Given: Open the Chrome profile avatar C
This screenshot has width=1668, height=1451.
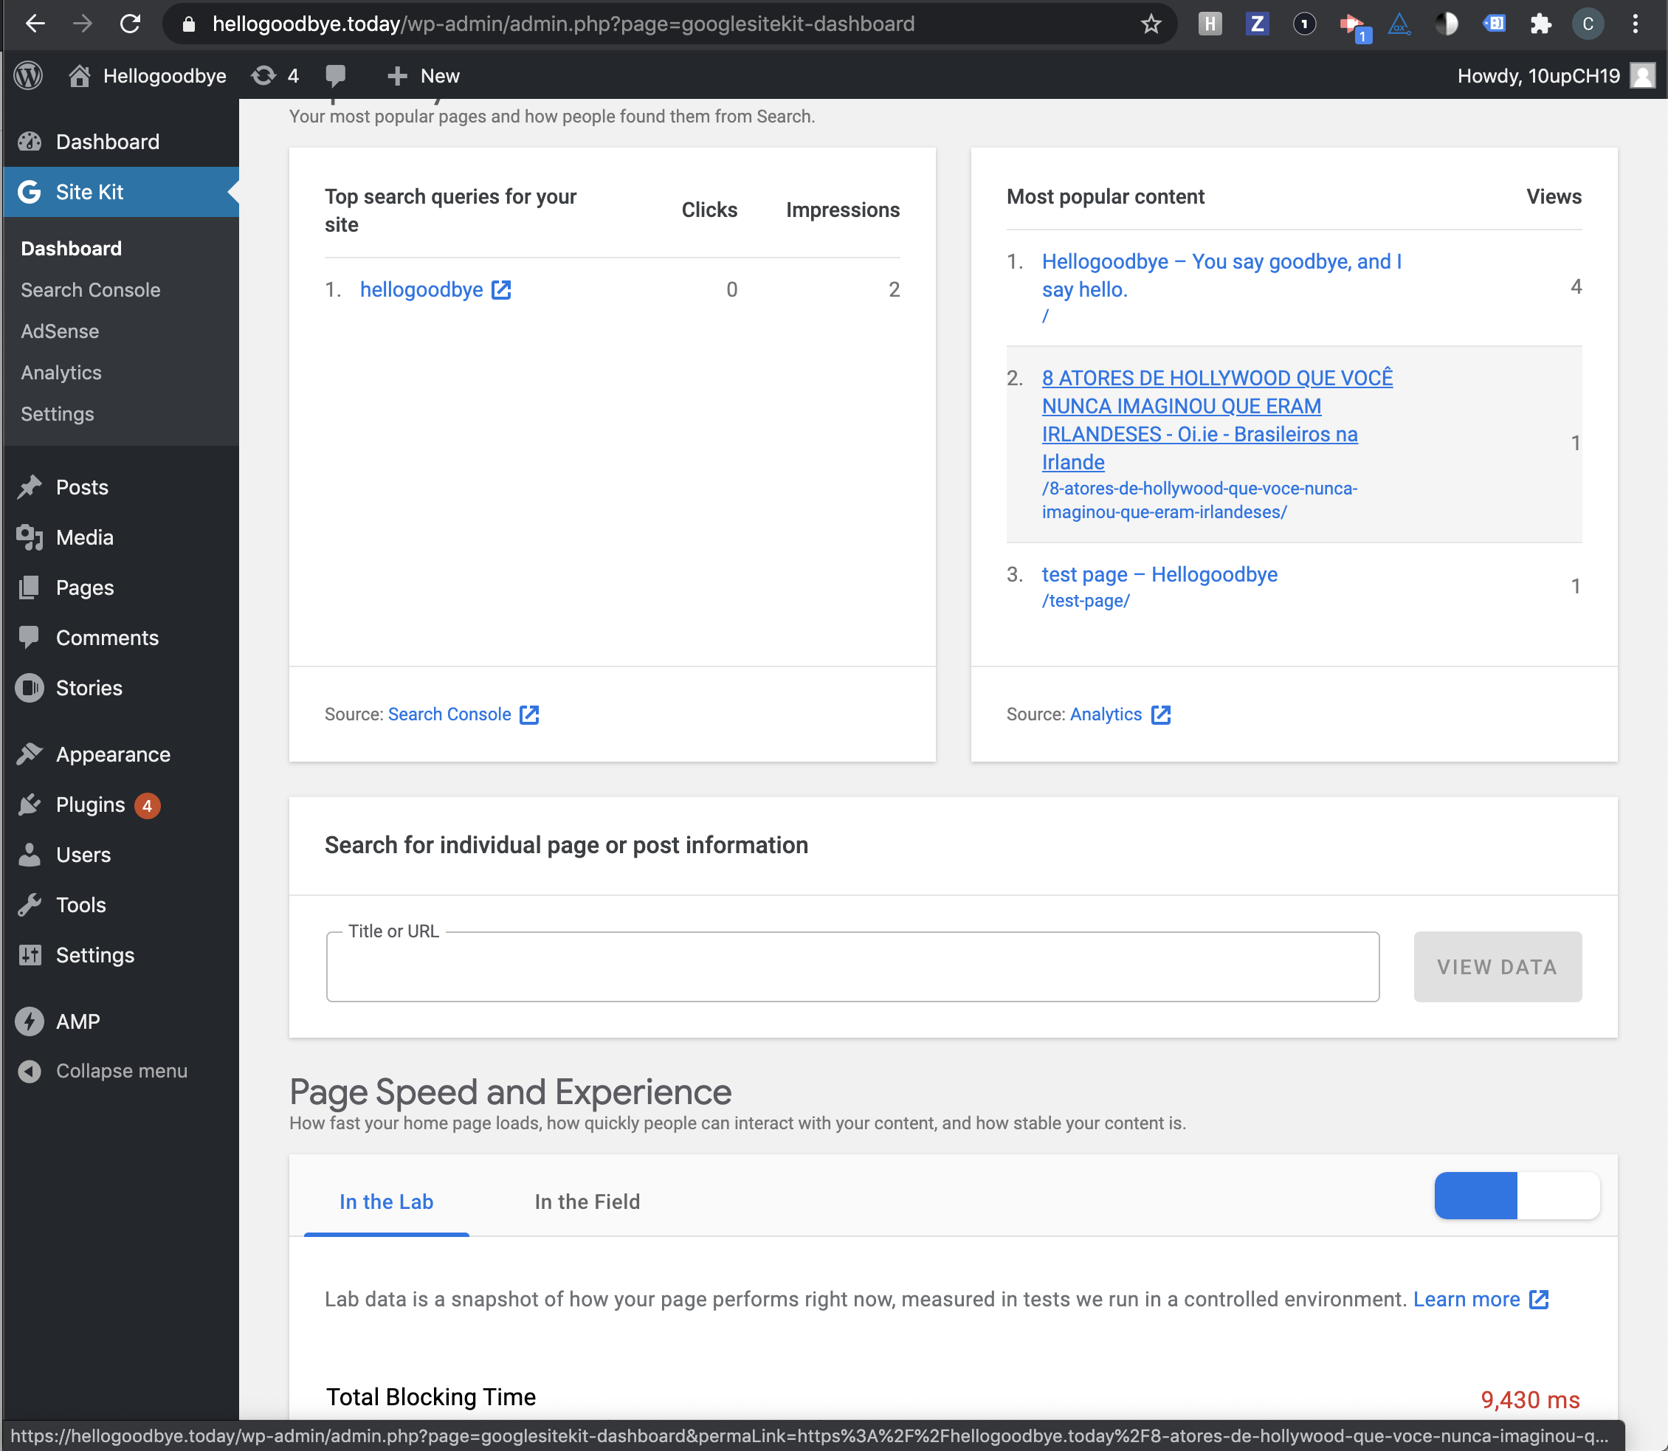Looking at the screenshot, I should (x=1588, y=24).
